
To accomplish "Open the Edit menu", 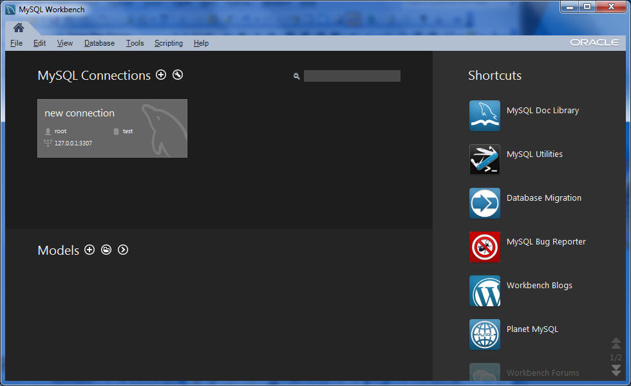I will tap(39, 43).
